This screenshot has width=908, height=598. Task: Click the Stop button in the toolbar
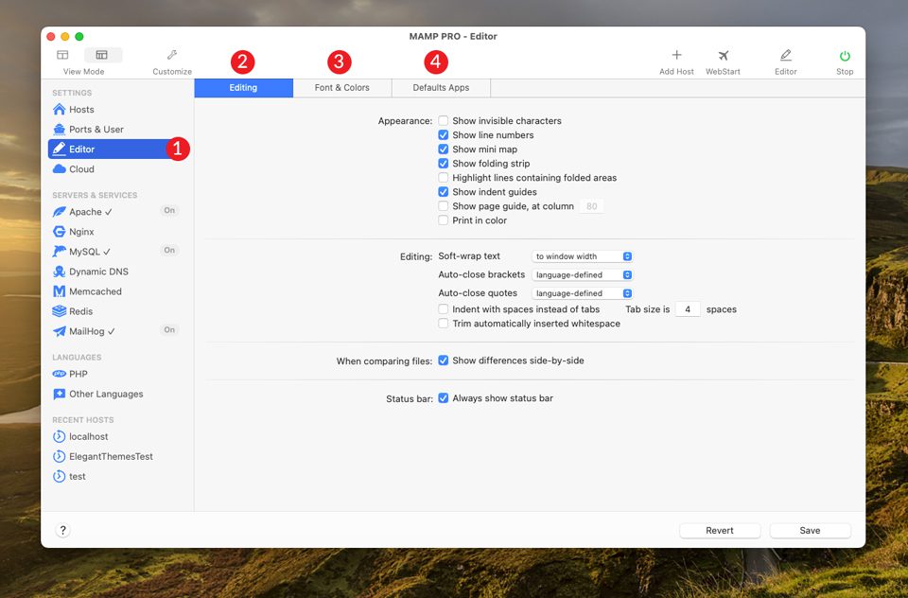click(843, 60)
